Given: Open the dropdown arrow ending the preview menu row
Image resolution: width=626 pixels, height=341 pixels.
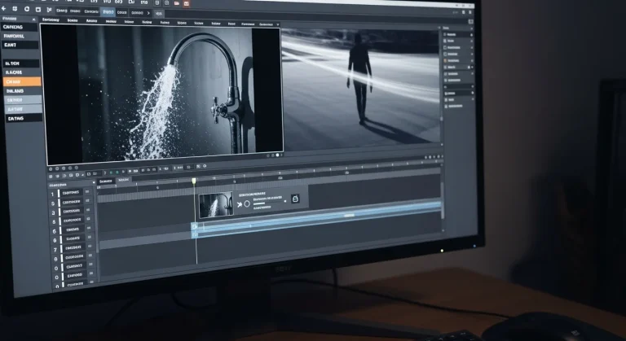Looking at the screenshot, I should tap(278, 24).
